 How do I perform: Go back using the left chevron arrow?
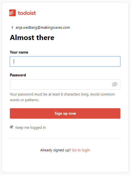(12, 27)
